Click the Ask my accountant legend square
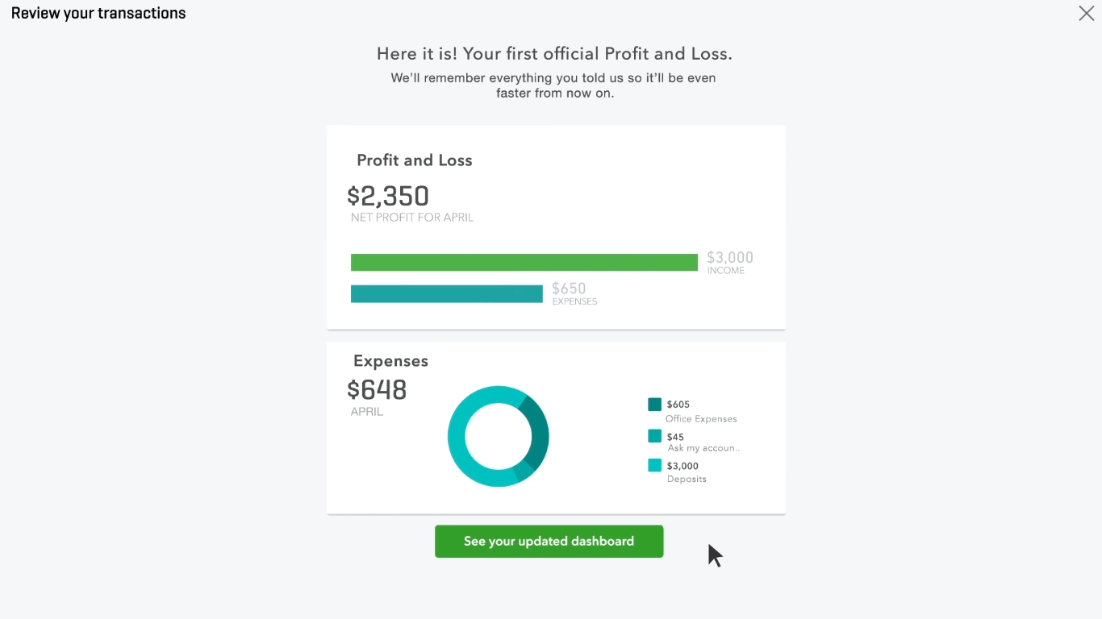The width and height of the screenshot is (1102, 619). [x=654, y=436]
